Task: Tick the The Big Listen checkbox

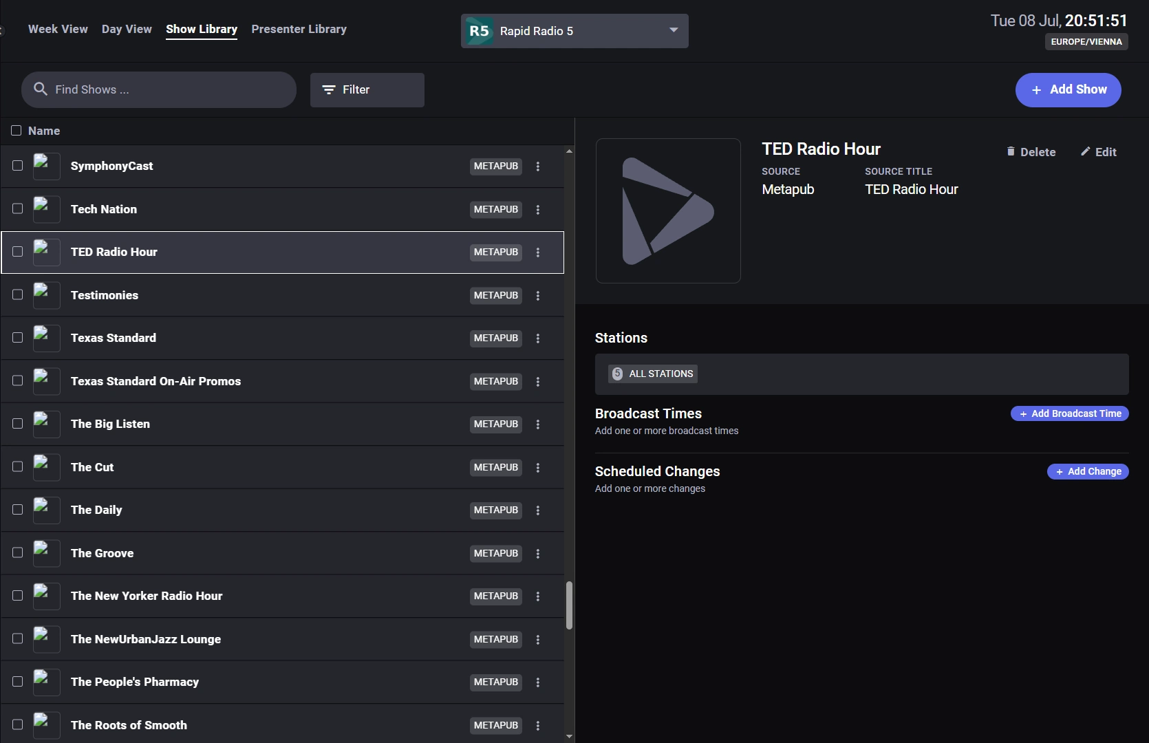Action: coord(18,424)
